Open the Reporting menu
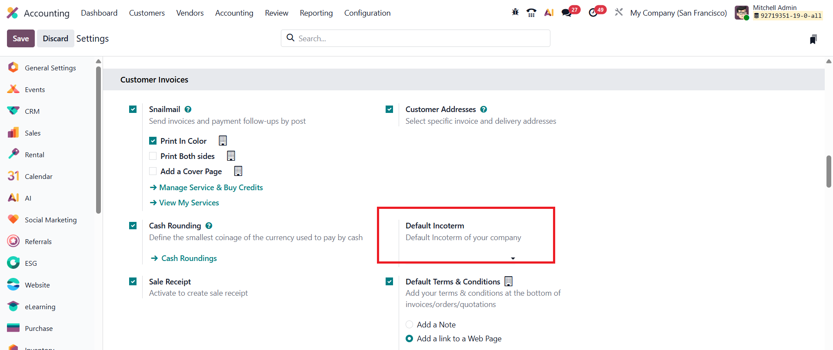The height and width of the screenshot is (350, 833). pyautogui.click(x=316, y=13)
